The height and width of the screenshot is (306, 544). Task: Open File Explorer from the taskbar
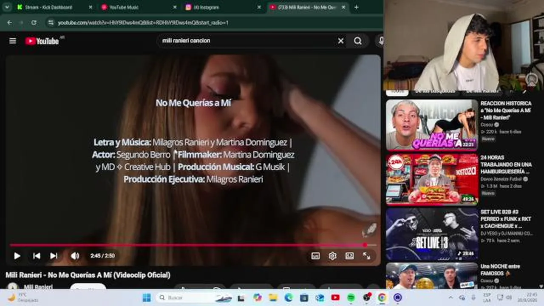coord(273,297)
